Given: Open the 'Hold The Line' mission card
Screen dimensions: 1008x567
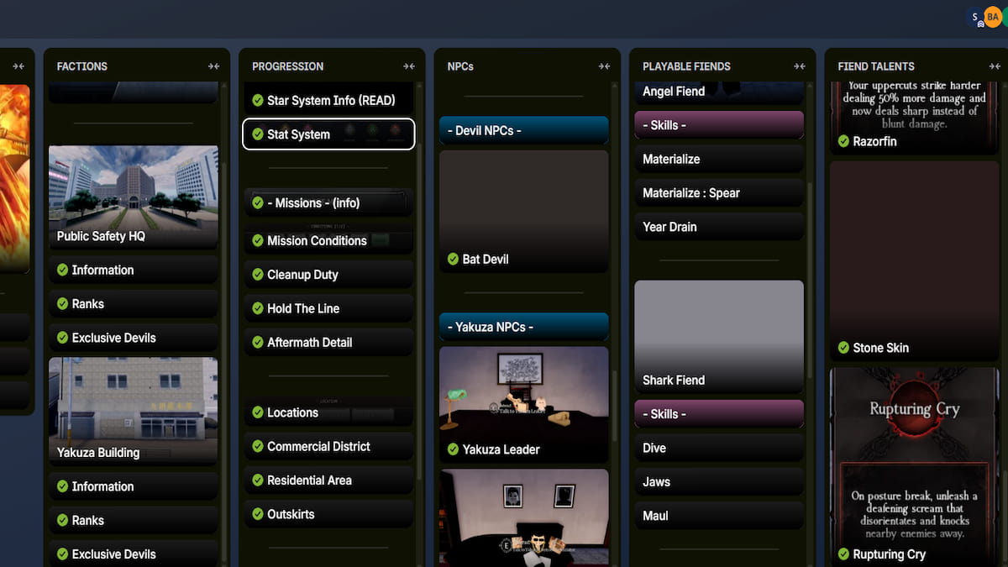Looking at the screenshot, I should point(328,308).
